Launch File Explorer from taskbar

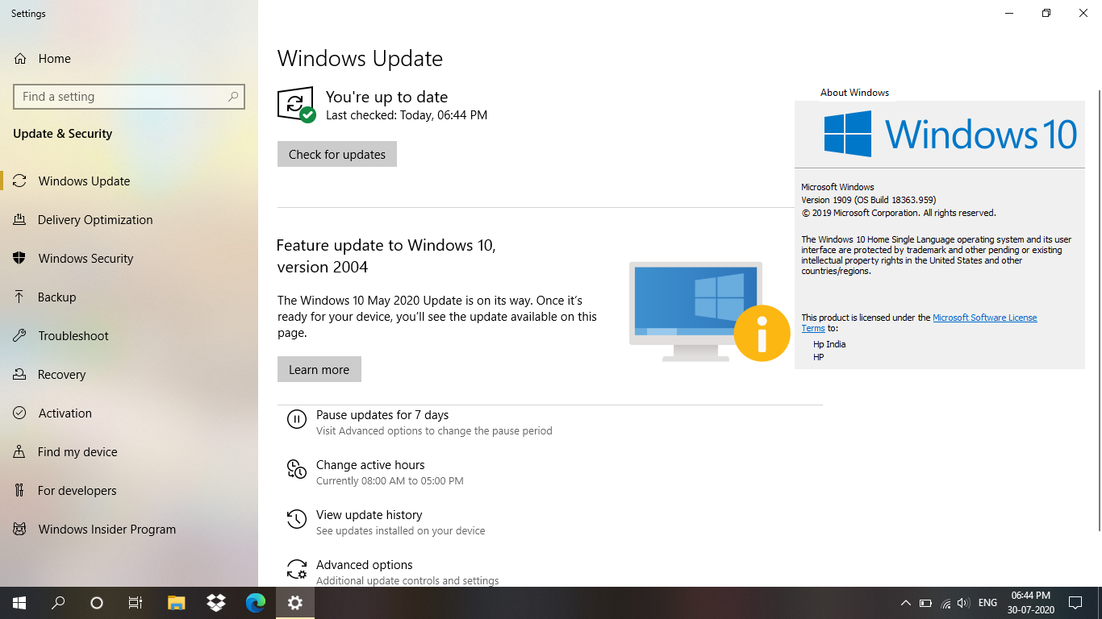[x=176, y=603]
